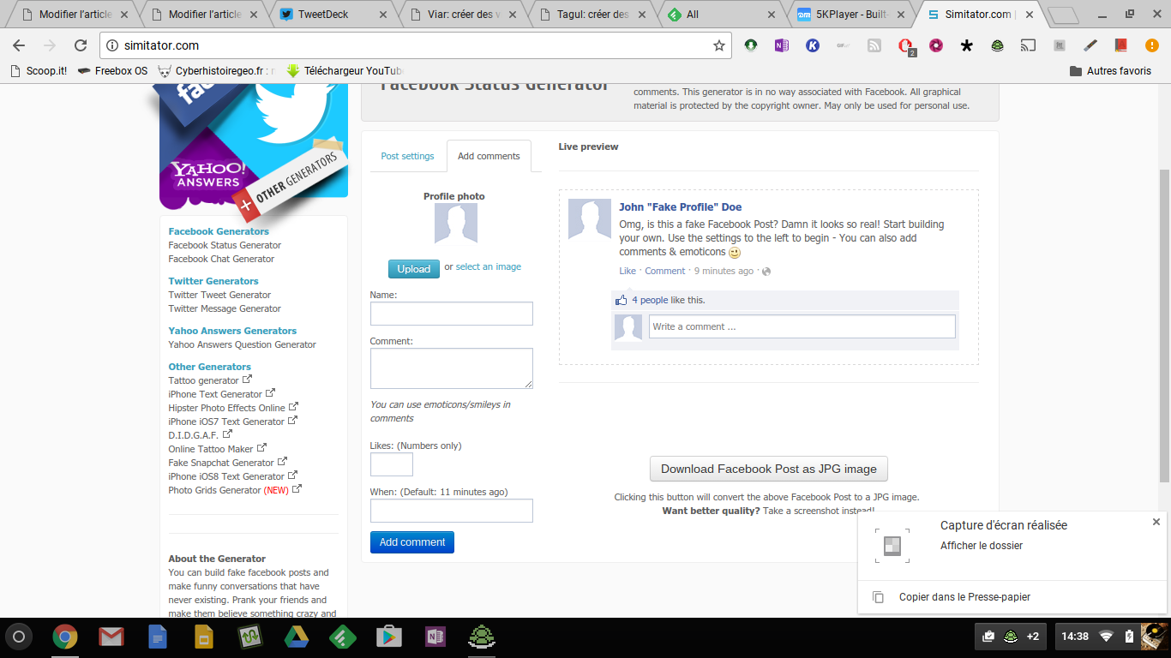Image resolution: width=1171 pixels, height=658 pixels.
Task: Open Twitter Message Generator link
Action: point(225,308)
